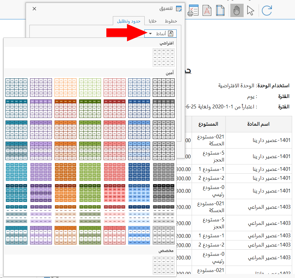Click the الوحدة الافتراضية value text
295x278 pixels.
click(236, 86)
